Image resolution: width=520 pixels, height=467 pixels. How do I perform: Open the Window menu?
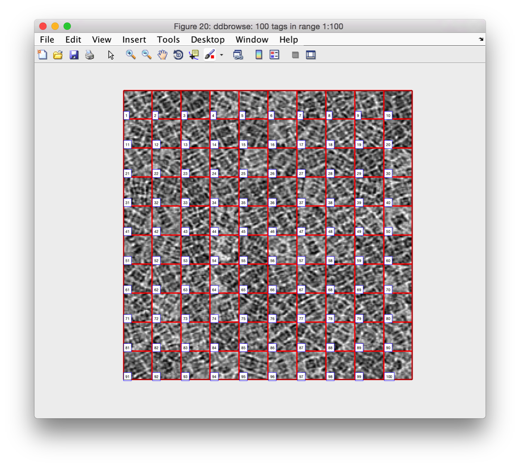coord(252,39)
